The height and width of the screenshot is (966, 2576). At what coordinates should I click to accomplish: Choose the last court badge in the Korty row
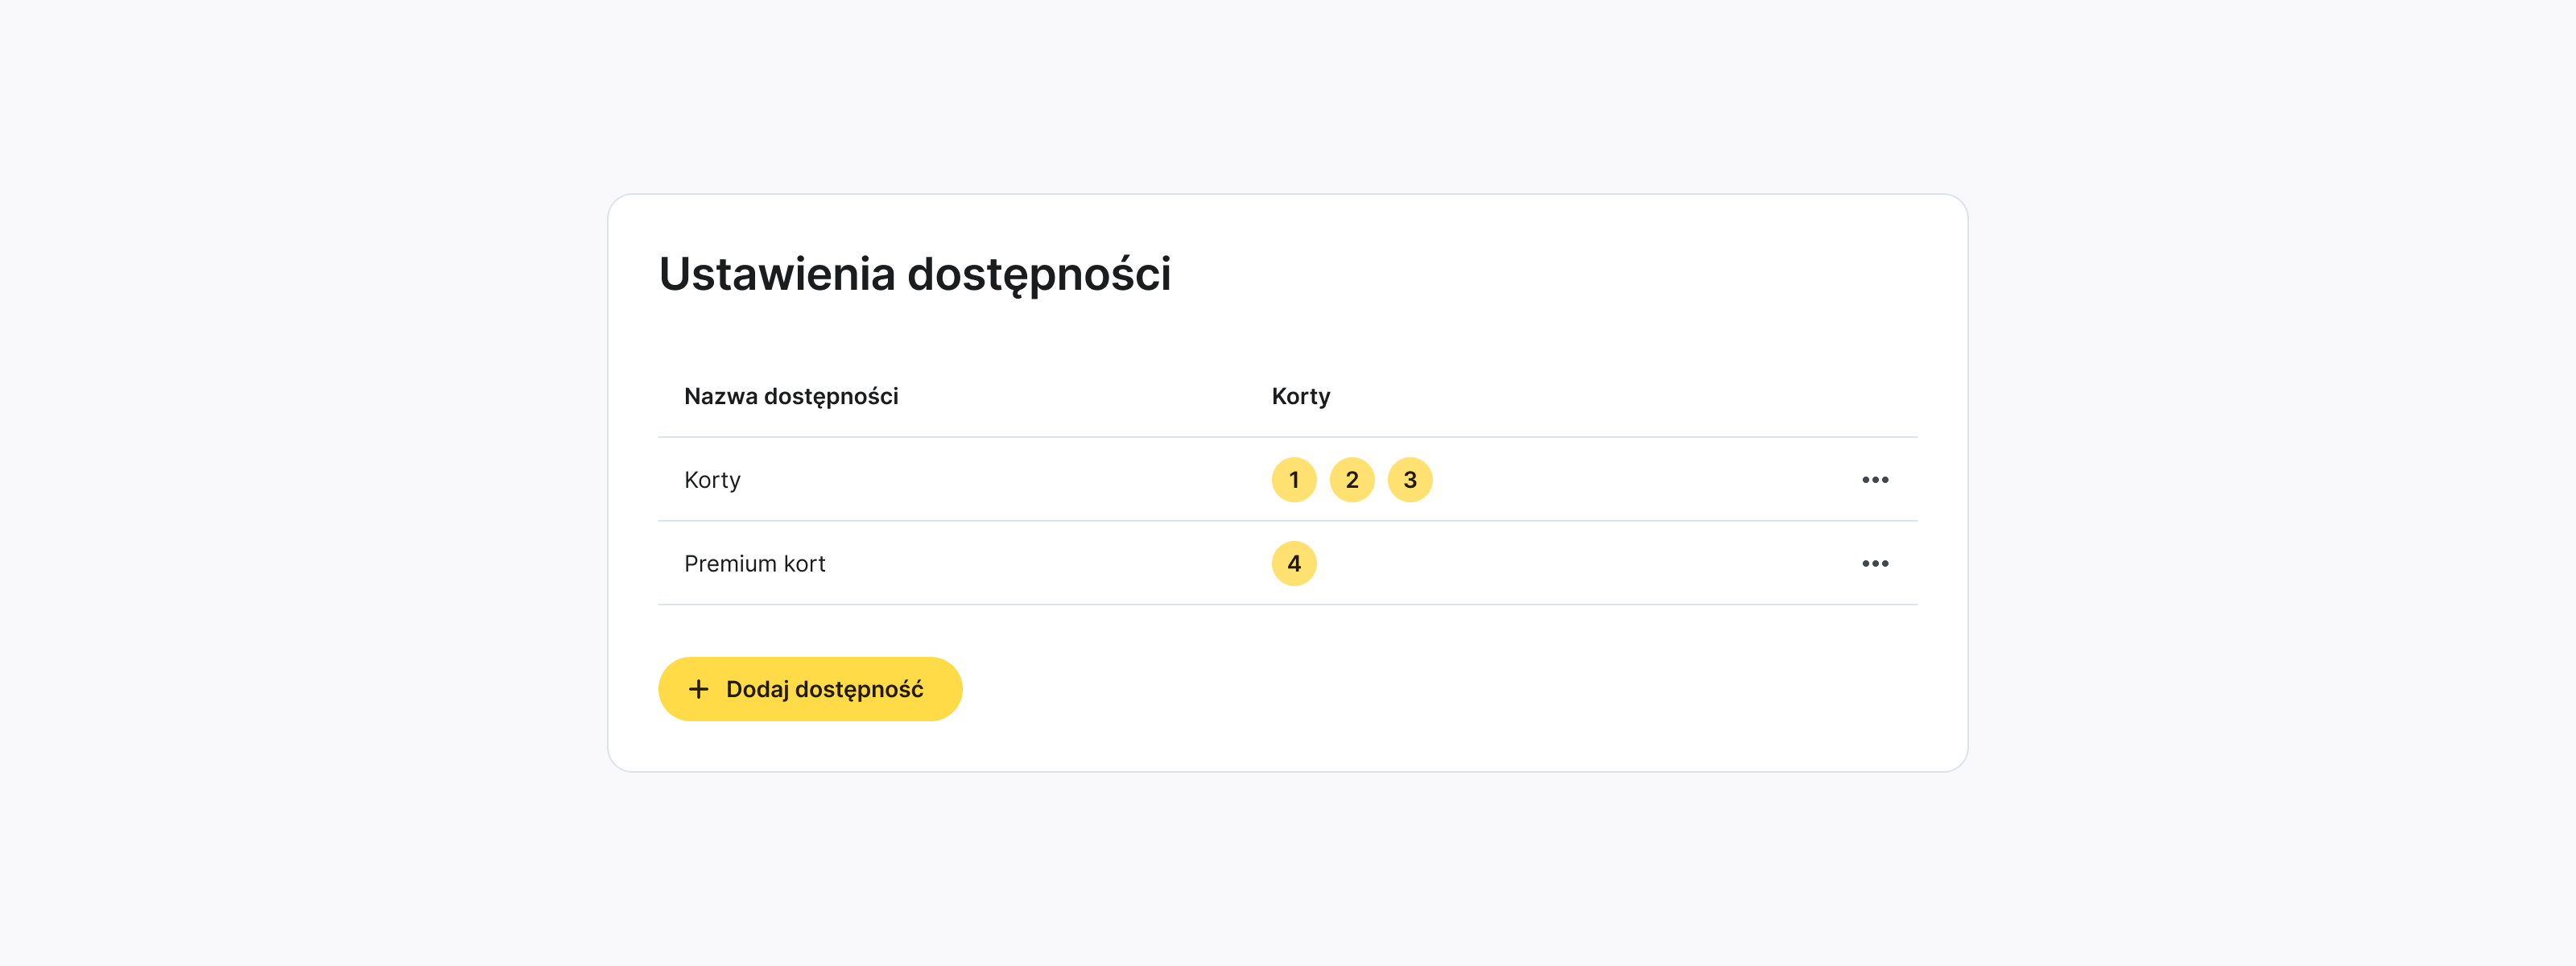coord(1410,480)
